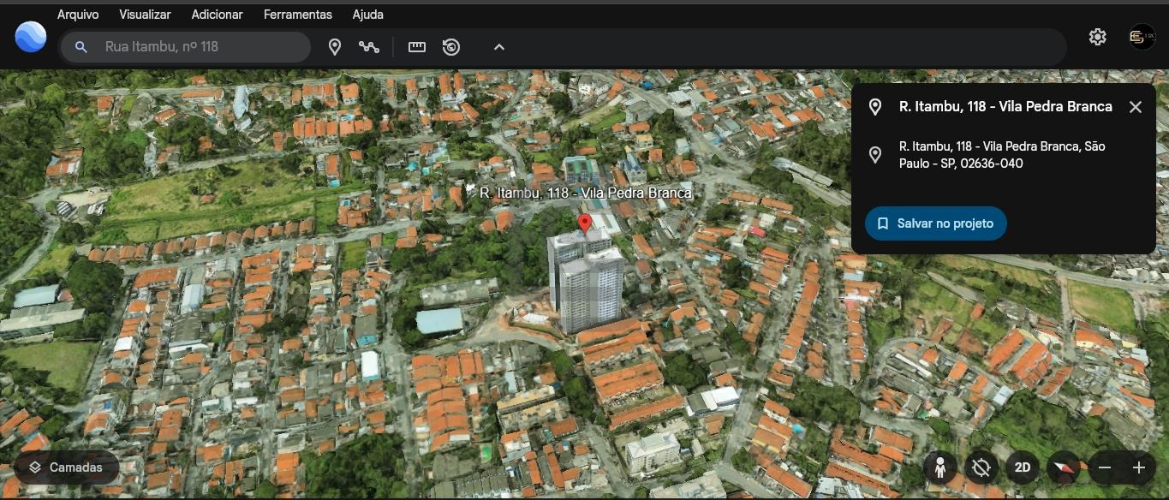This screenshot has height=500, width=1169.
Task: Click the compass to reset north
Action: click(1064, 467)
